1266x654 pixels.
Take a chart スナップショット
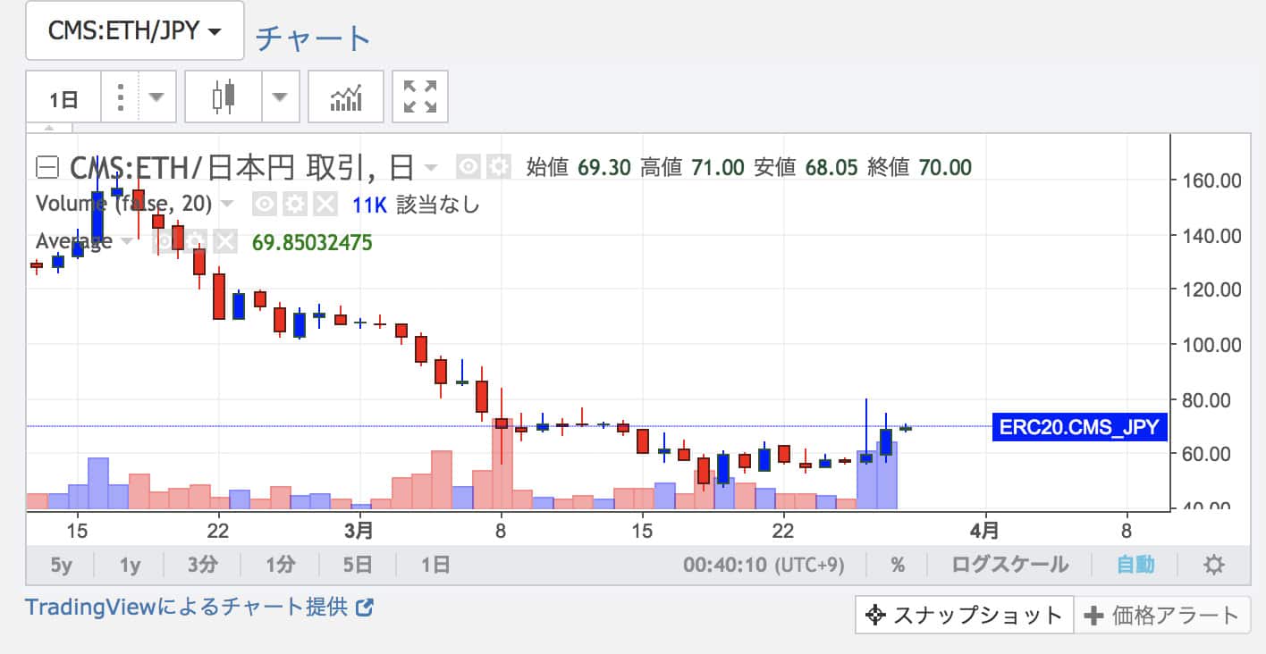[x=964, y=615]
